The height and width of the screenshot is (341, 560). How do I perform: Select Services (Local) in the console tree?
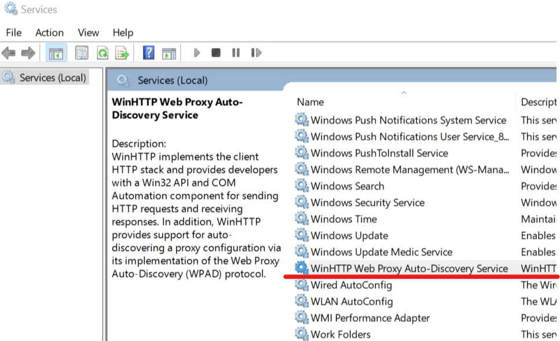(x=45, y=77)
